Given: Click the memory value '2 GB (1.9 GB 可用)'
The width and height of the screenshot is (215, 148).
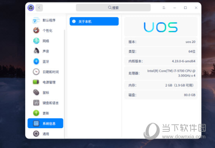Looking at the screenshot, I should coord(179,85).
